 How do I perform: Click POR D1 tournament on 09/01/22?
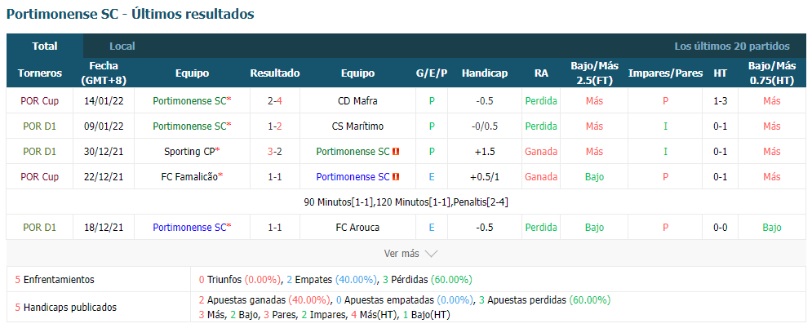tap(39, 126)
